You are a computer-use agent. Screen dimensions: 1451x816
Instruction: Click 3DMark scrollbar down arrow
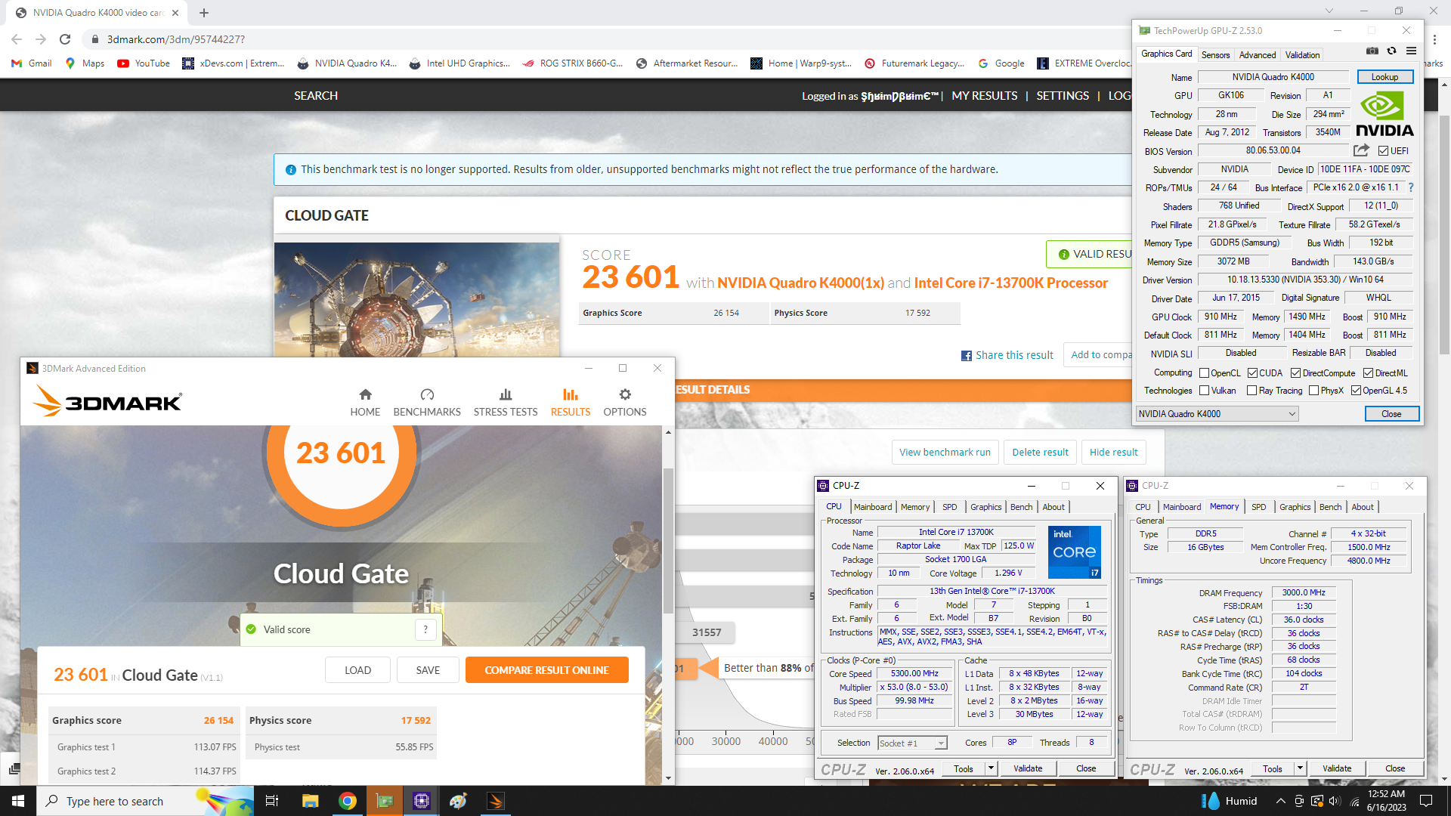click(x=668, y=778)
